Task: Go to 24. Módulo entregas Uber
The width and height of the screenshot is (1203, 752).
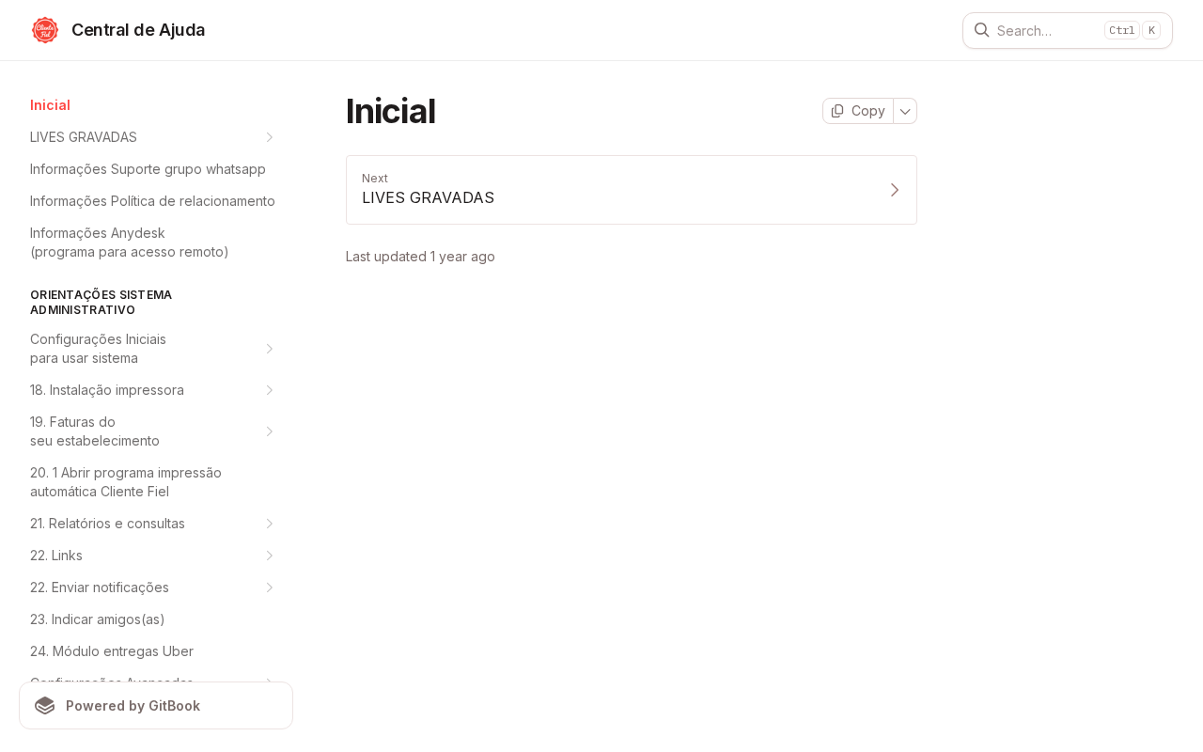Action: [x=112, y=651]
